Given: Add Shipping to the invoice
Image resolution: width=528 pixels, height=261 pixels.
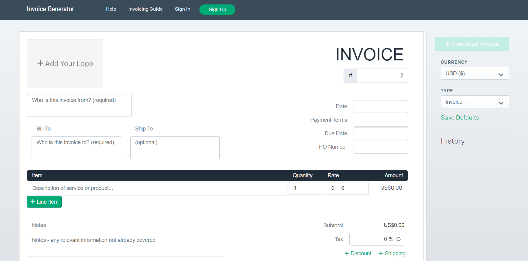Looking at the screenshot, I should click(x=392, y=253).
